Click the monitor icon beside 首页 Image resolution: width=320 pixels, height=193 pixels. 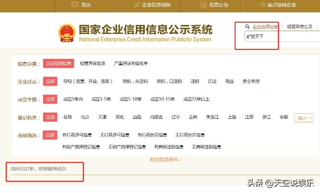tap(75, 5)
